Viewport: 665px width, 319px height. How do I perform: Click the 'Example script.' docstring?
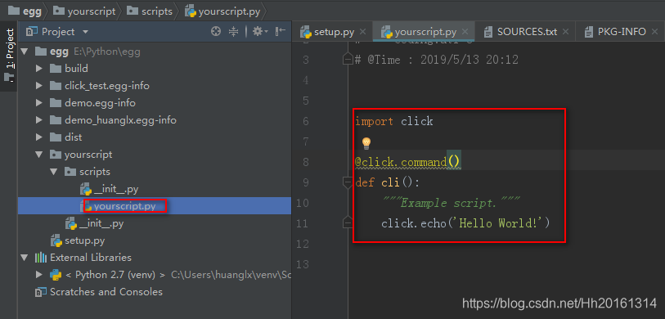(x=451, y=203)
